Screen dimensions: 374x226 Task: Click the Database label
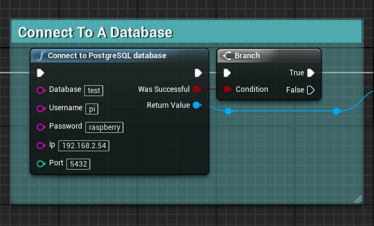pos(65,89)
